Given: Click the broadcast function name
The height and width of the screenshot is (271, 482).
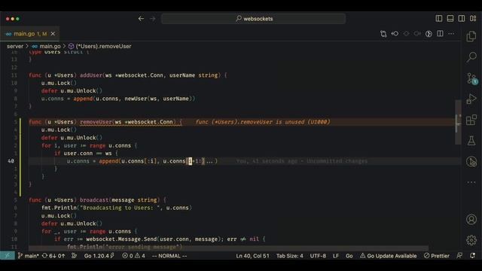Looking at the screenshot, I should [x=94, y=200].
